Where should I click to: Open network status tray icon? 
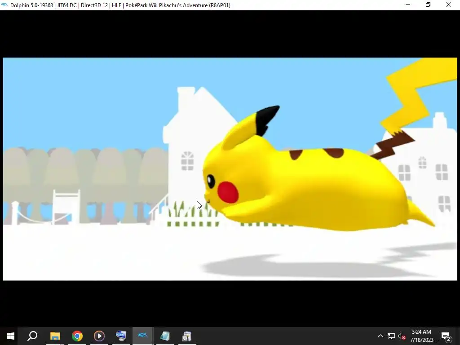click(x=391, y=336)
